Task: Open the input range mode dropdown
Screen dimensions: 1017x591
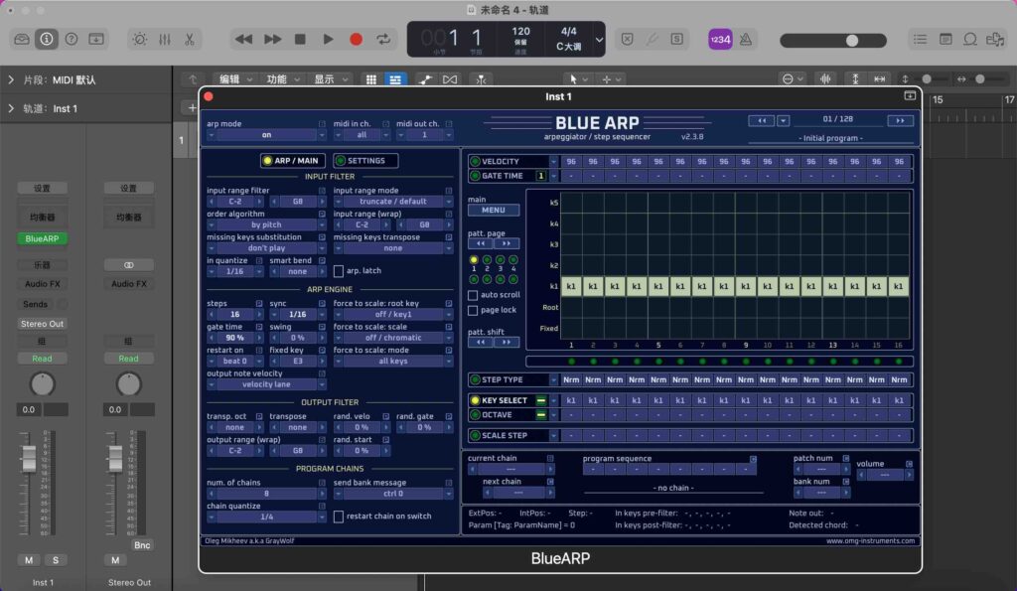Action: click(393, 202)
